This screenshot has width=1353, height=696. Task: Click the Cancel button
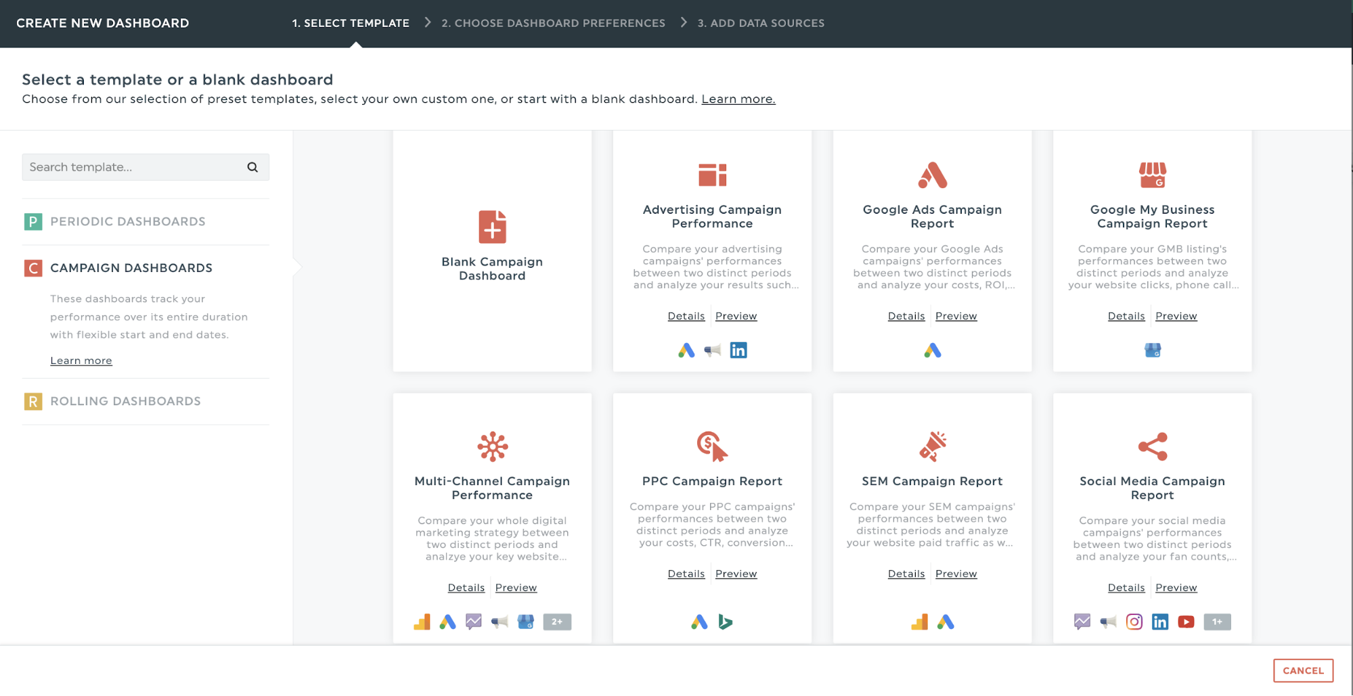tap(1303, 670)
